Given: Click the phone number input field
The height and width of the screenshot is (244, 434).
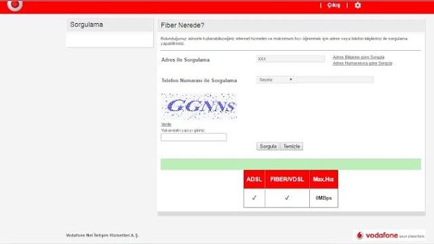Looking at the screenshot, I should [334, 80].
